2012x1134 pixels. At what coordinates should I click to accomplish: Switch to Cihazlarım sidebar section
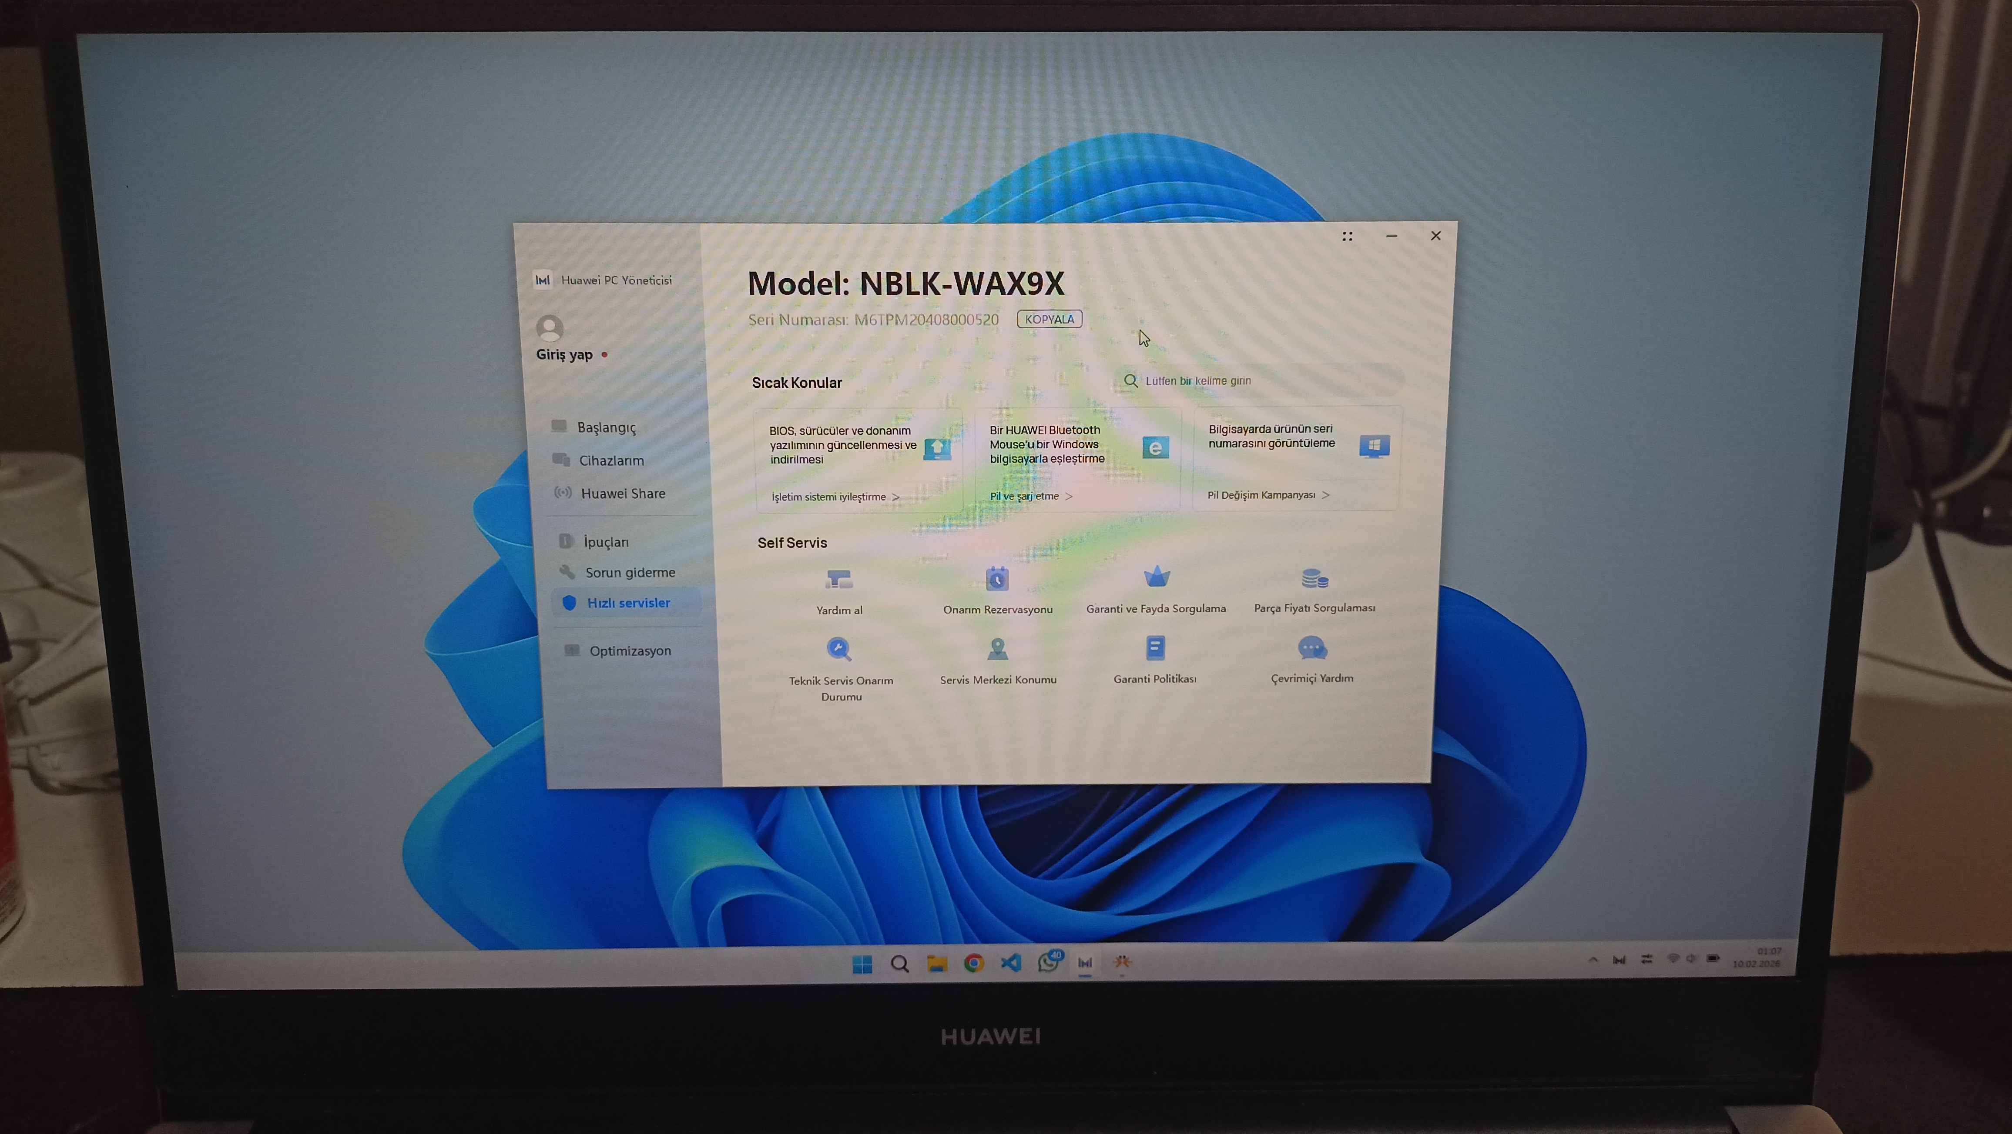click(611, 460)
